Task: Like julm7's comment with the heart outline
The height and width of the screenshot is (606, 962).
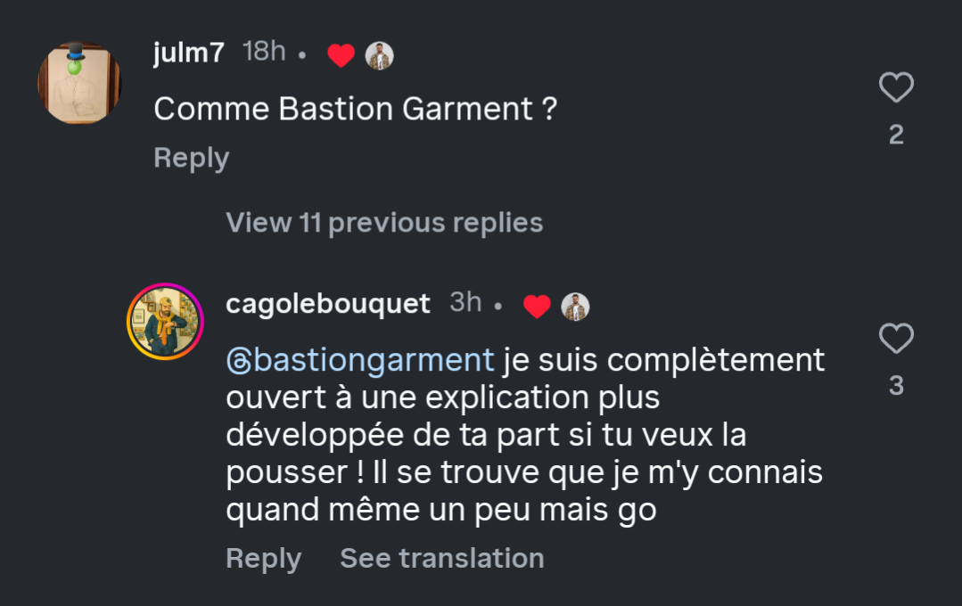Action: tap(896, 87)
